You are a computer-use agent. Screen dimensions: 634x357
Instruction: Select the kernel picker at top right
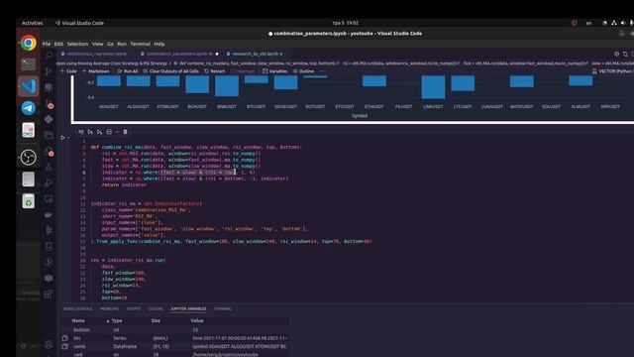click(612, 71)
